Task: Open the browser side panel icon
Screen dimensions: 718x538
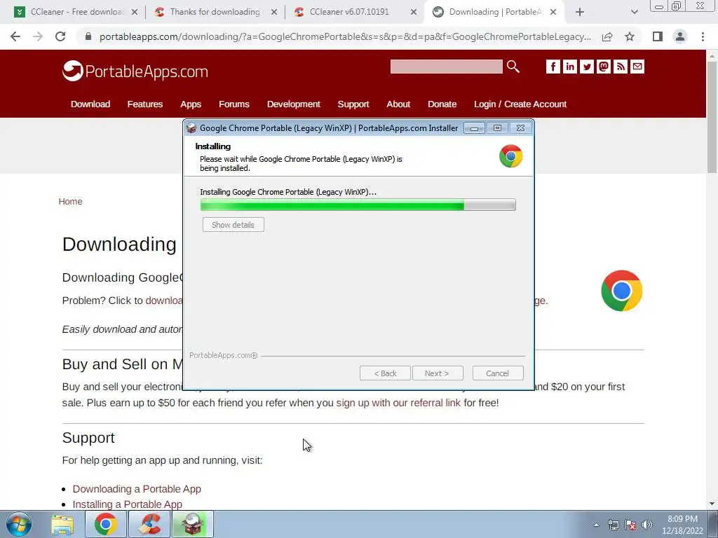Action: click(x=658, y=36)
